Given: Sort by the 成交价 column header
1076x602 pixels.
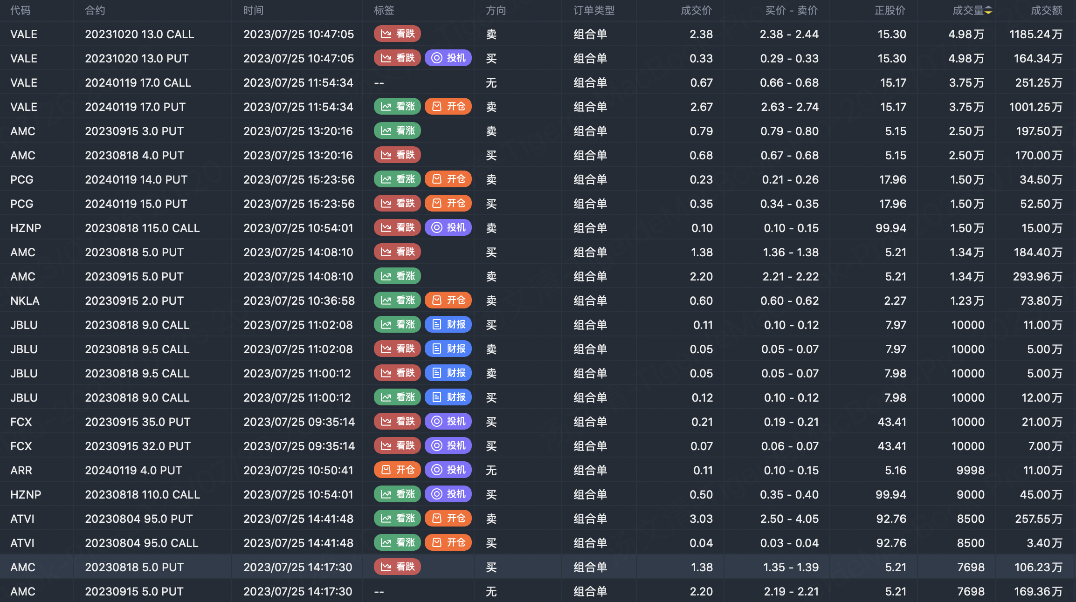Looking at the screenshot, I should coord(697,10).
